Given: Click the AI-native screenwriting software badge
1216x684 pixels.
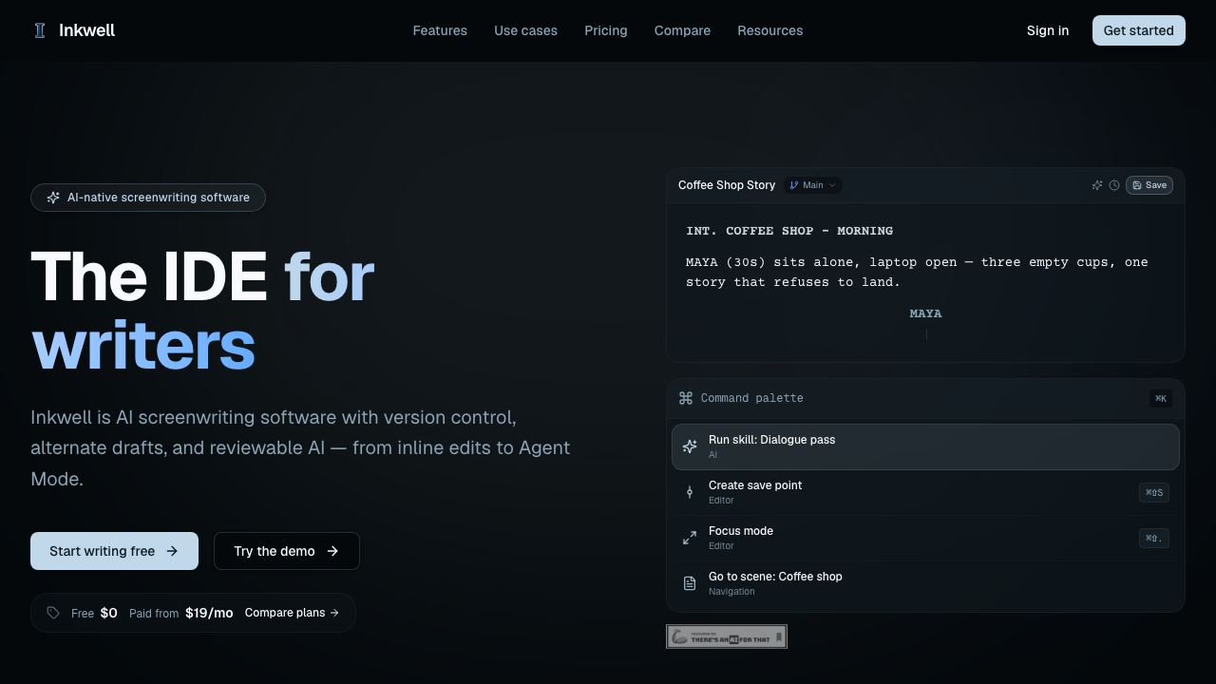Looking at the screenshot, I should (148, 198).
